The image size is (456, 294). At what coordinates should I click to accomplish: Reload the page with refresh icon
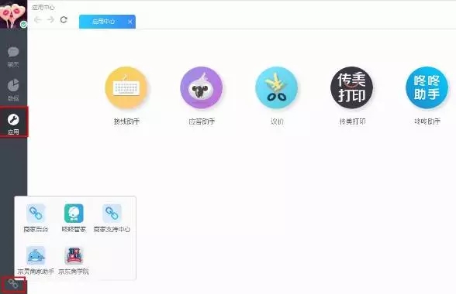[x=64, y=20]
